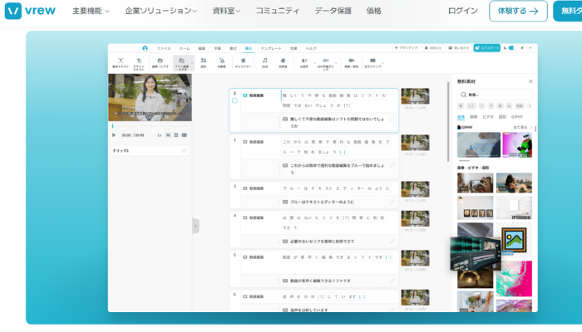Open the テンプレート tab
The height and width of the screenshot is (332, 582).
point(270,48)
